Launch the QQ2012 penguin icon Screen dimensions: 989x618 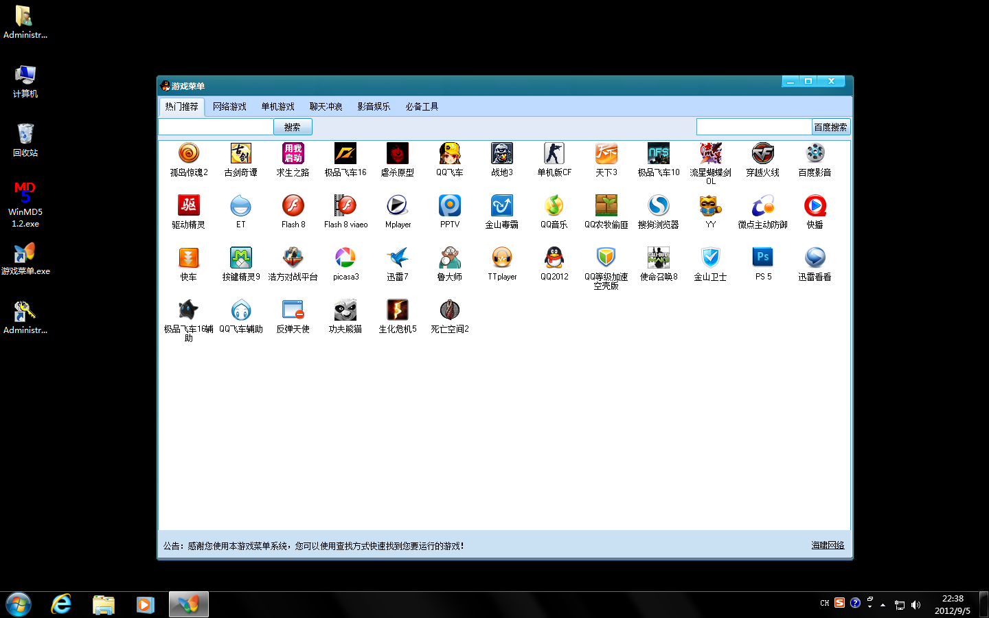(x=554, y=257)
